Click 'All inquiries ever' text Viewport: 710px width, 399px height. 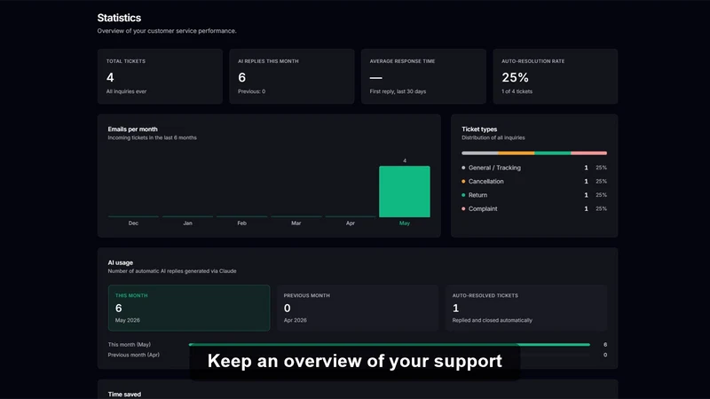126,91
